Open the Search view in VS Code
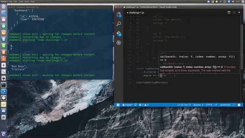 [x=119, y=24]
